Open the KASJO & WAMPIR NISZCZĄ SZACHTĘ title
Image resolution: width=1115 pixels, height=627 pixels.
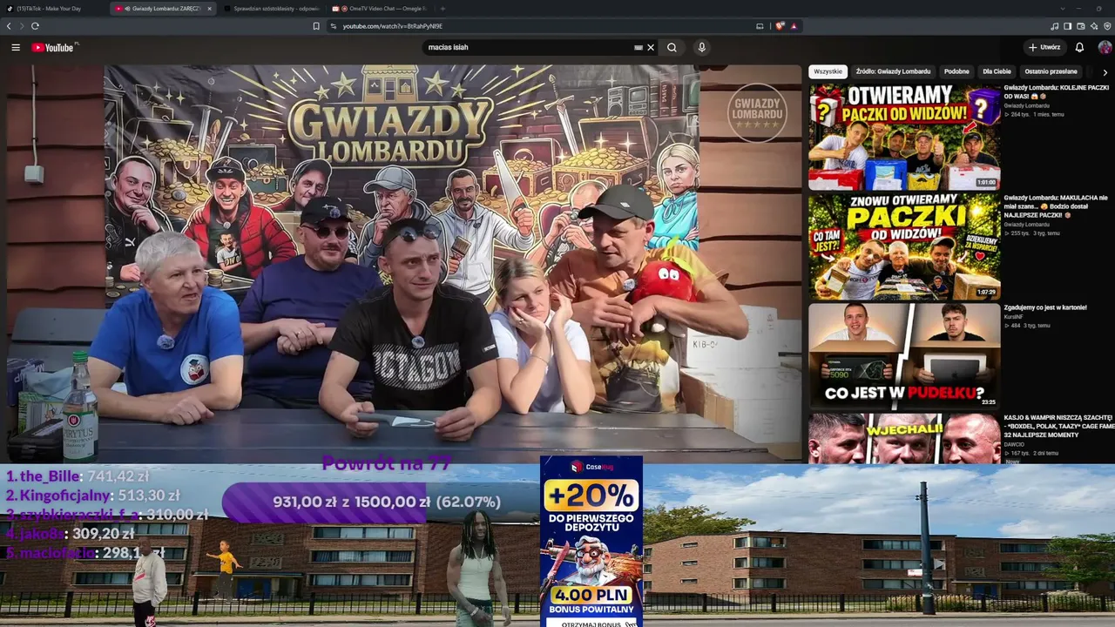click(x=1058, y=427)
